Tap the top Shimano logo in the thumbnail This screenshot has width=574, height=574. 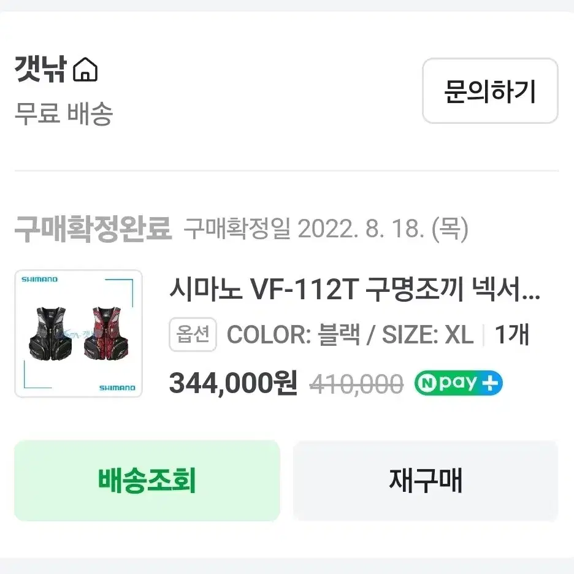coord(39,280)
